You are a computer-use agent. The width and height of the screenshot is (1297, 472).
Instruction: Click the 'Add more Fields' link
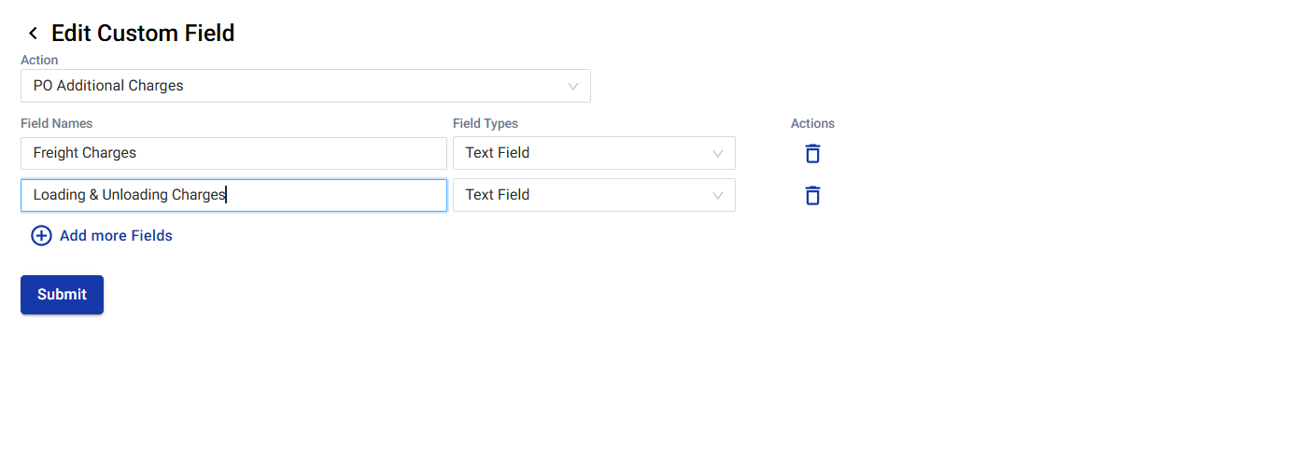tap(116, 236)
